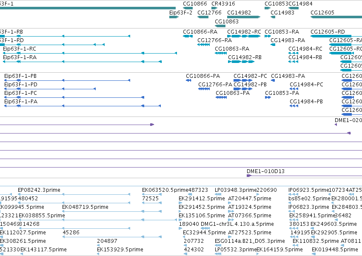The height and width of the screenshot is (256, 362).
Task: Open EST EK292905.5prime label
Action: [334, 233]
